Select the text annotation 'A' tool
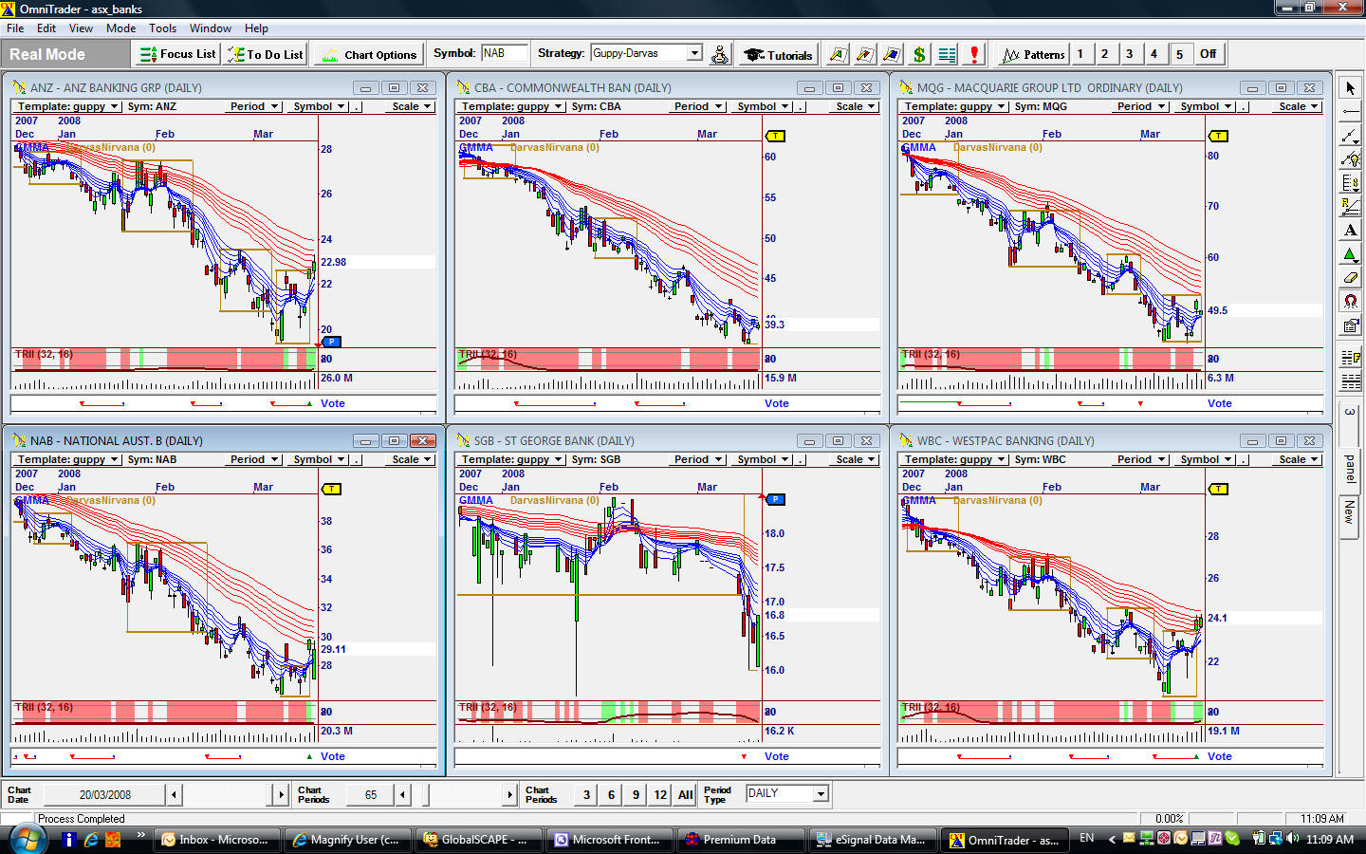 pos(1350,231)
